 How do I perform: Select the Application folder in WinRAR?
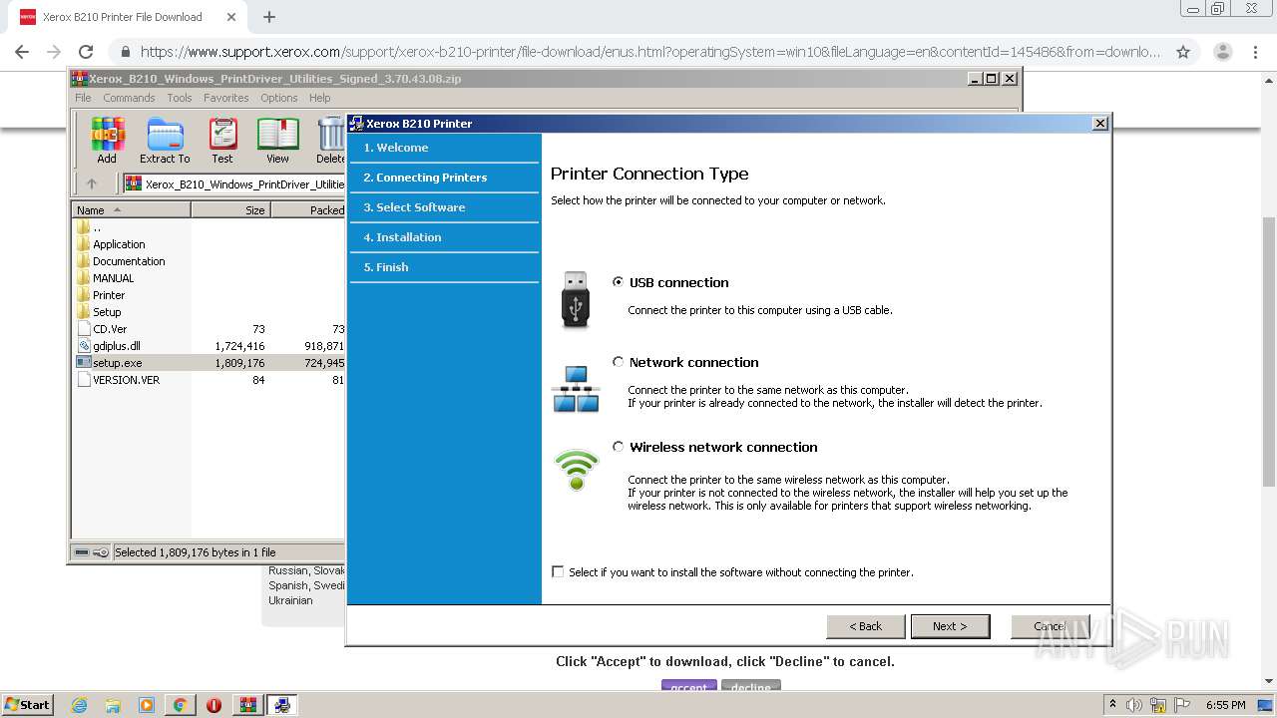tap(119, 244)
